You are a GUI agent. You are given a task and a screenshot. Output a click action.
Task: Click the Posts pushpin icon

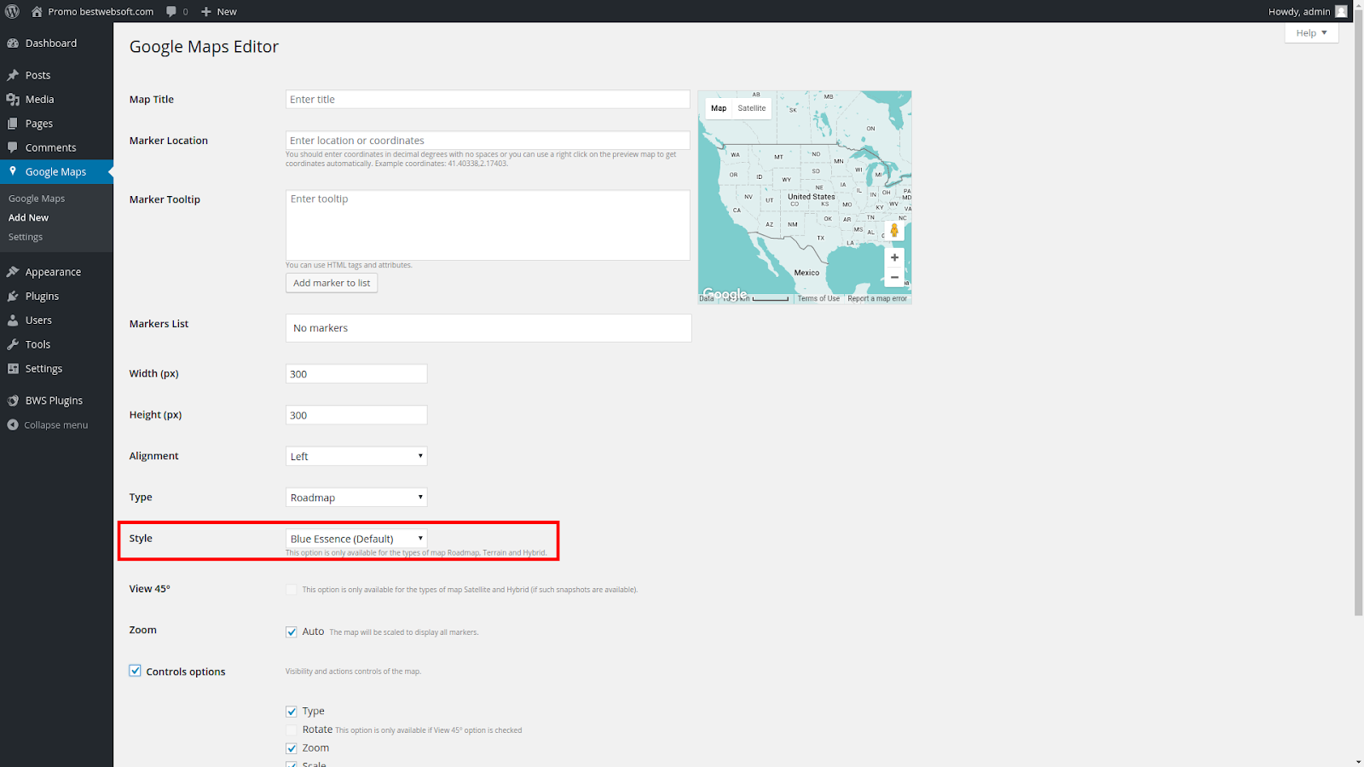point(13,75)
